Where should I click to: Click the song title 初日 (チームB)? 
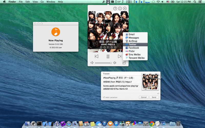pyautogui.click(x=108, y=42)
